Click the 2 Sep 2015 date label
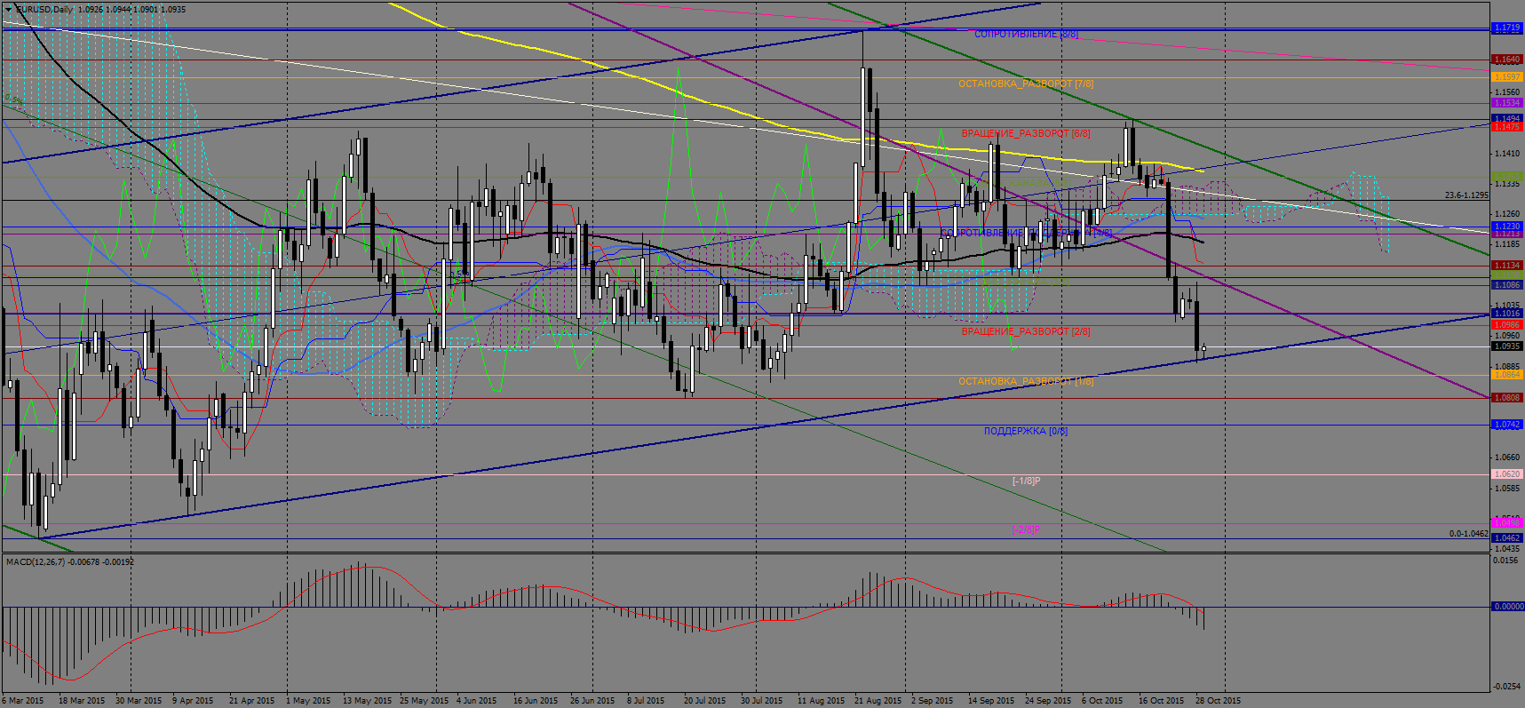The height and width of the screenshot is (708, 1525). [x=932, y=701]
